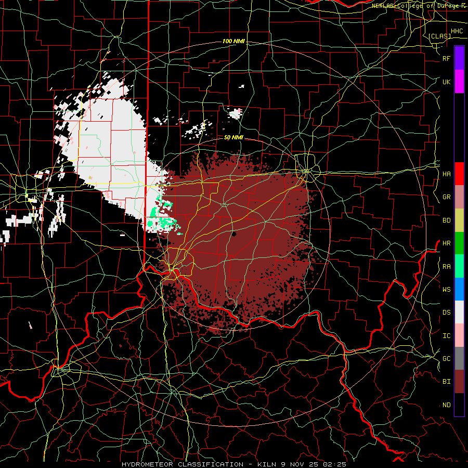Click the gray GC legend color swatch

click(459, 358)
